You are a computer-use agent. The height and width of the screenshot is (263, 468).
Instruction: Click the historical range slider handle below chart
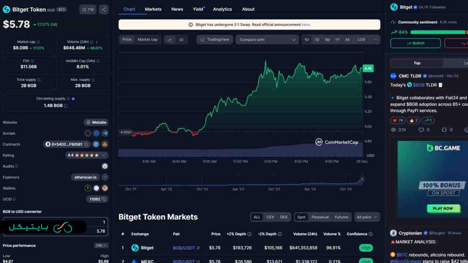pos(362,180)
